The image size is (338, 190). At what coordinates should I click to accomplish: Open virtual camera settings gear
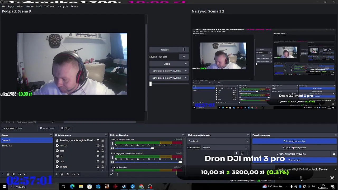[x=334, y=154]
